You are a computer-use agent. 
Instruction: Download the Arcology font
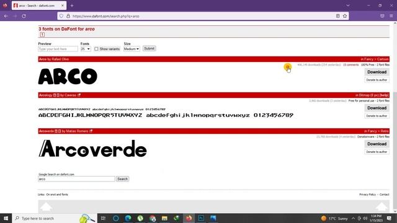point(377,108)
